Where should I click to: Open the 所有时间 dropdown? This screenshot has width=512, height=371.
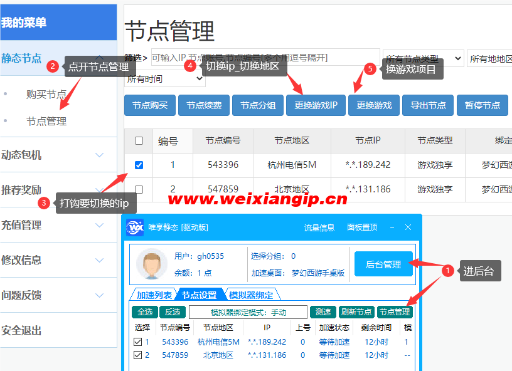point(165,78)
